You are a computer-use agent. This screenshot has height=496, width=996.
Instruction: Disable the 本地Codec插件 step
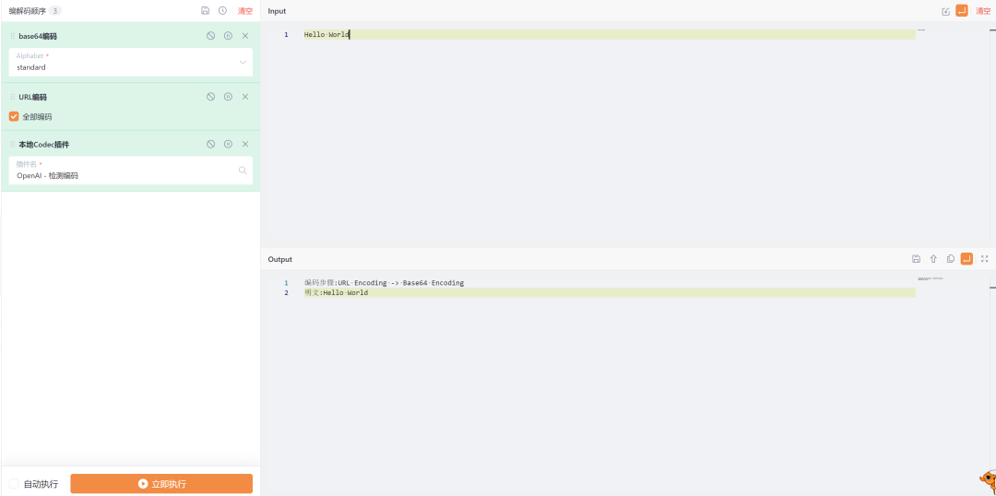point(211,144)
